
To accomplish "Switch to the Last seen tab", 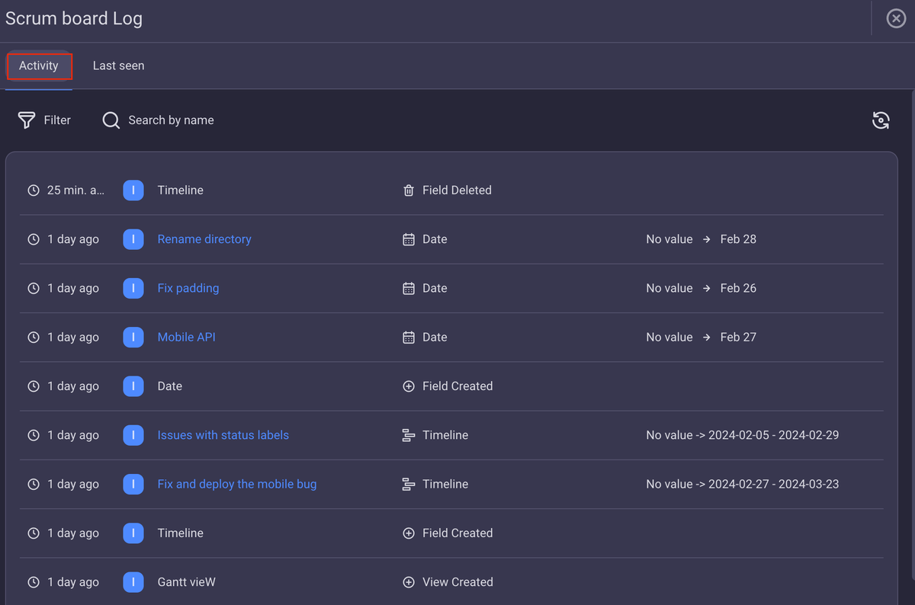I will click(x=118, y=66).
